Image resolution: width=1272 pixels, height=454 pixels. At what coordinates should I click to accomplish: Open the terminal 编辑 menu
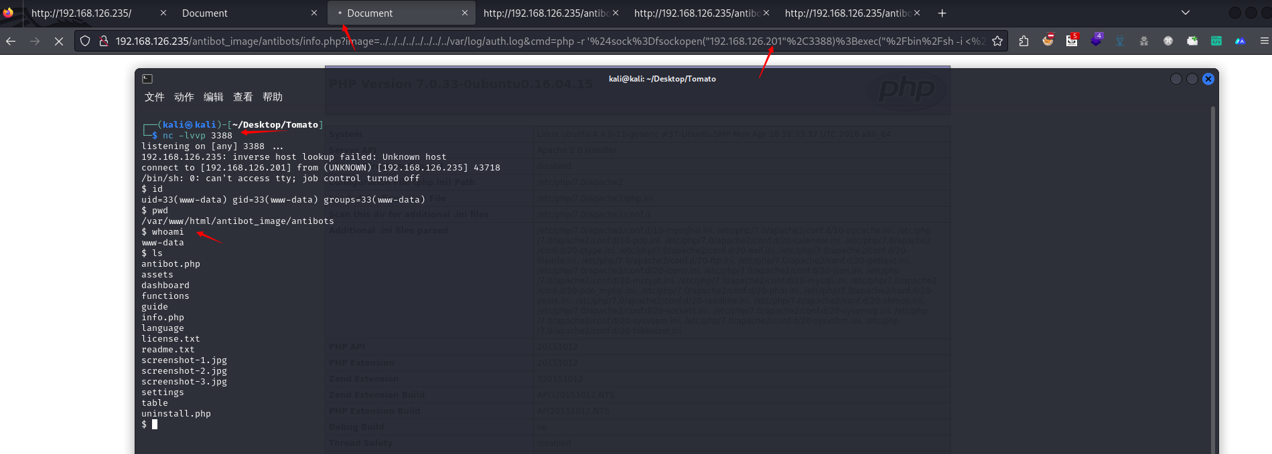pos(214,97)
